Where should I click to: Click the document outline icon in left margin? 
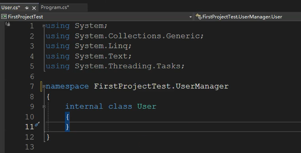[8, 24]
